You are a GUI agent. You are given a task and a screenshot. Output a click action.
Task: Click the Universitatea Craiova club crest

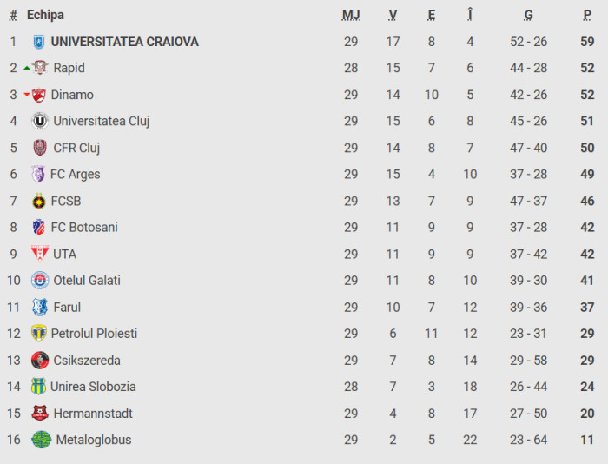coord(38,42)
